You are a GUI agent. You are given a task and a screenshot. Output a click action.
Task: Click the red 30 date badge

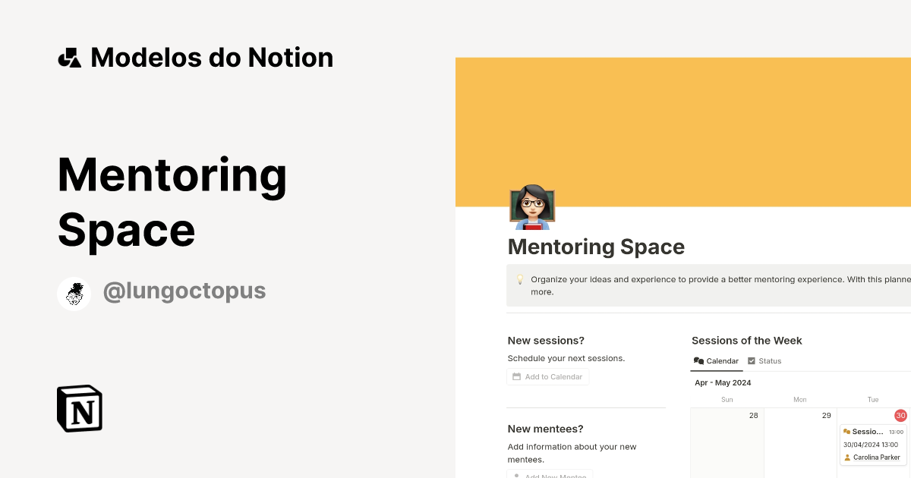(900, 415)
